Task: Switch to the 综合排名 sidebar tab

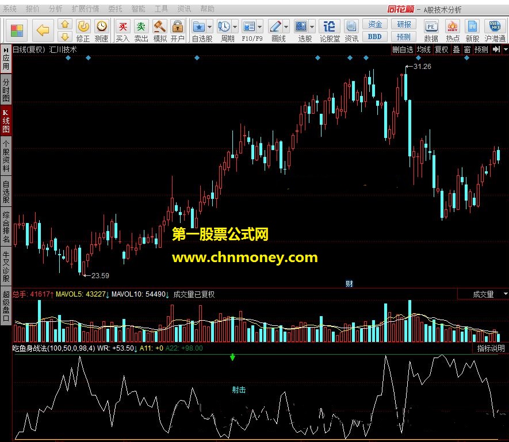Action: (6, 227)
